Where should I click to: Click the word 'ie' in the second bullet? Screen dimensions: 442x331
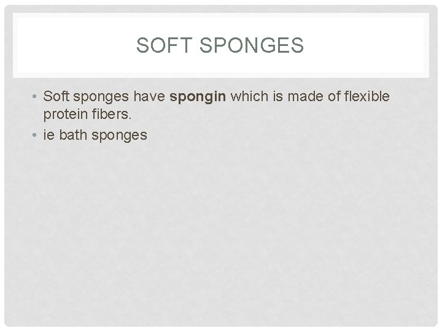pyautogui.click(x=48, y=135)
